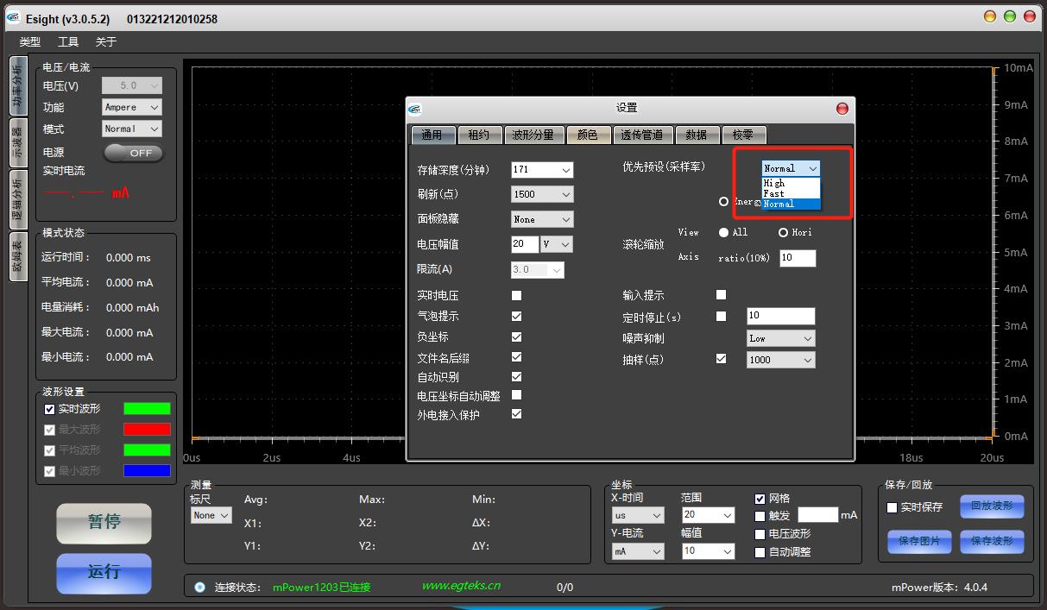The width and height of the screenshot is (1047, 610).
Task: Switch to the 颜色 settings tab
Action: [x=587, y=135]
